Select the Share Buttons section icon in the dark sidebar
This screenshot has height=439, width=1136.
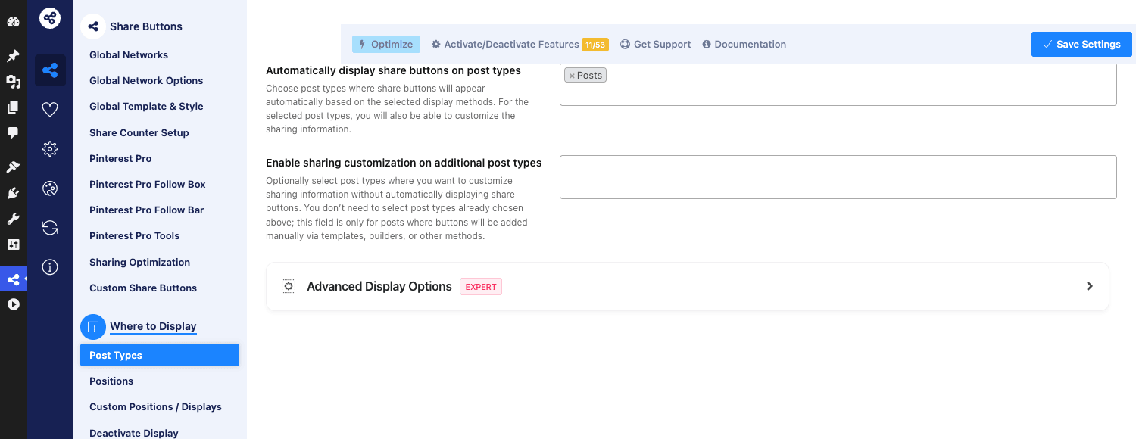(x=50, y=71)
